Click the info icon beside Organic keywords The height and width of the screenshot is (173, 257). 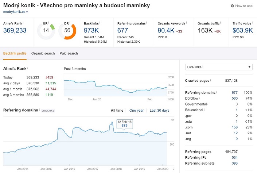coord(186,23)
